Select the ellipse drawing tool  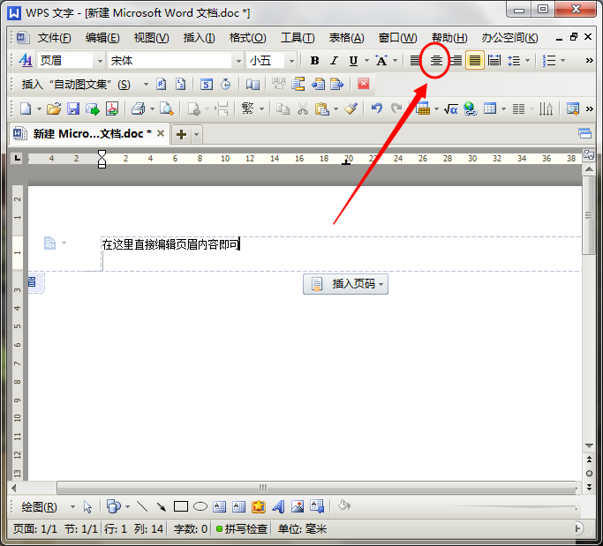200,507
